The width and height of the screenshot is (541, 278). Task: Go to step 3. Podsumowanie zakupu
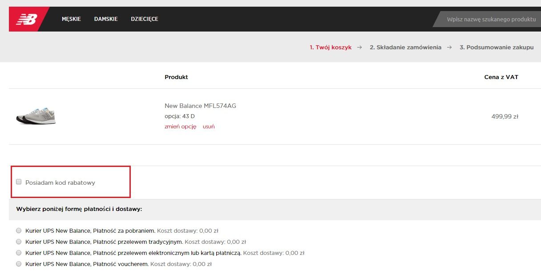pos(497,47)
